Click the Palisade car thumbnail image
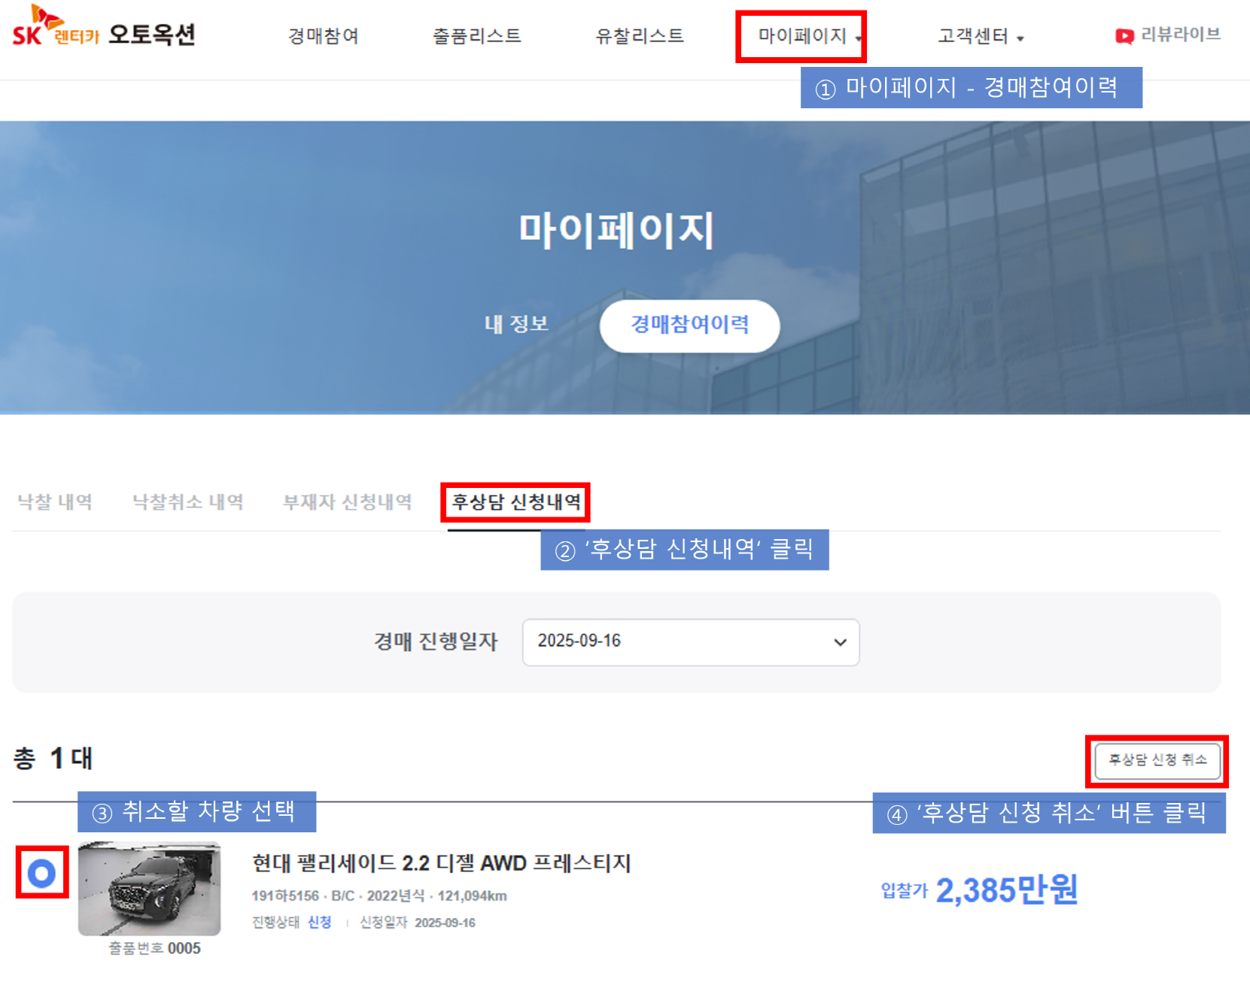Viewport: 1250px width, 1000px height. [150, 889]
